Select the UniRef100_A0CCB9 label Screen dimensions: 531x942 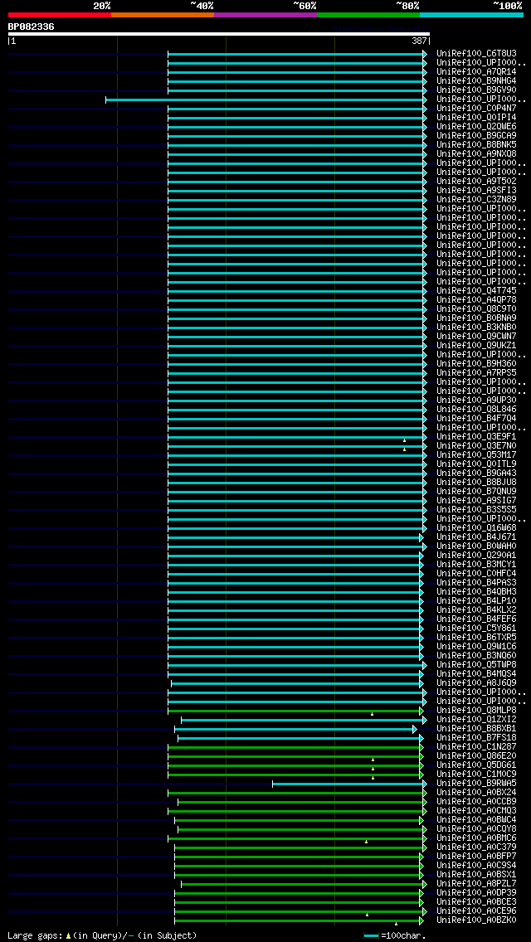coord(476,801)
